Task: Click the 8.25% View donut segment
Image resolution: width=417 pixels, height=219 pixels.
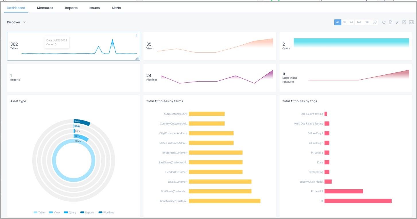Action: point(81,137)
